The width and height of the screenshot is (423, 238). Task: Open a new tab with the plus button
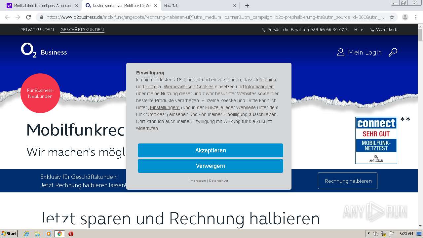point(247,6)
